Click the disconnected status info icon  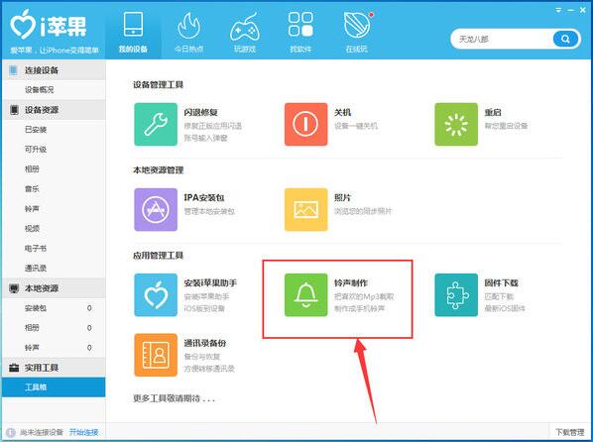pyautogui.click(x=11, y=432)
